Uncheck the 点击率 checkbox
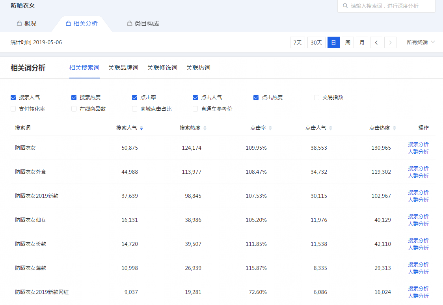This screenshot has width=443, height=305. [x=135, y=97]
